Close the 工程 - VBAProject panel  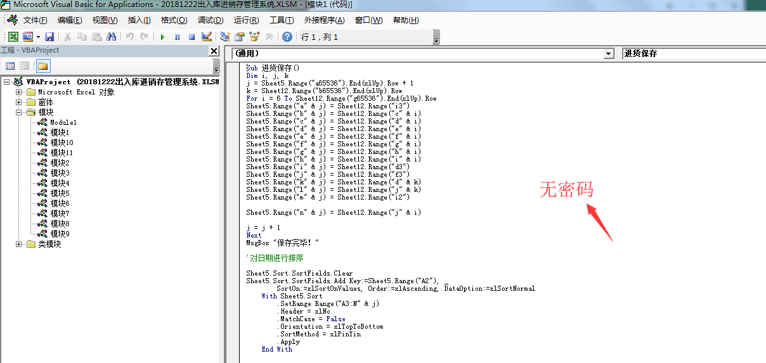tap(214, 51)
